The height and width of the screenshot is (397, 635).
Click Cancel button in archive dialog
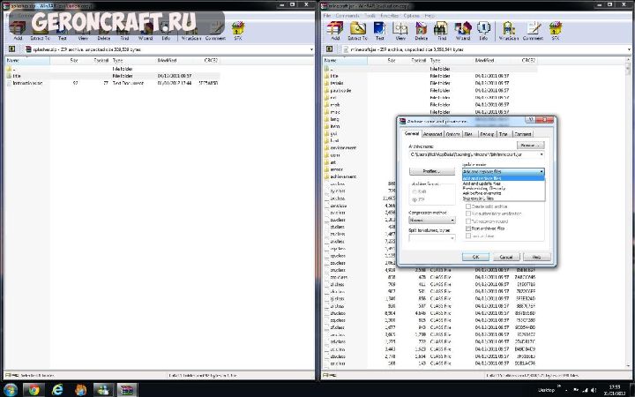pyautogui.click(x=506, y=257)
